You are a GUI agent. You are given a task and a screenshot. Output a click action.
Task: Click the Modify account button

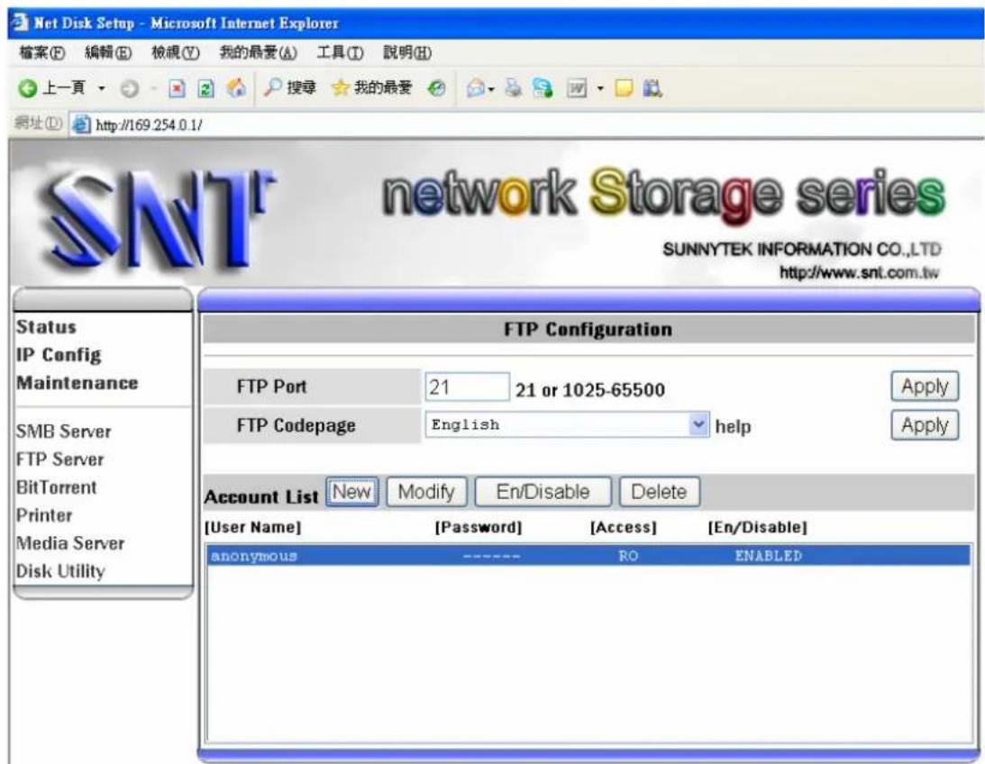point(426,492)
